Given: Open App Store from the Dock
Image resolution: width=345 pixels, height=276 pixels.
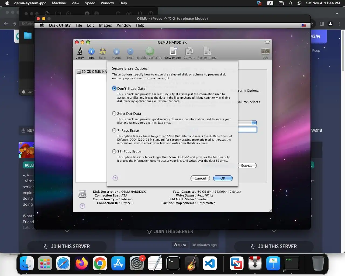Looking at the screenshot, I should 118,263.
